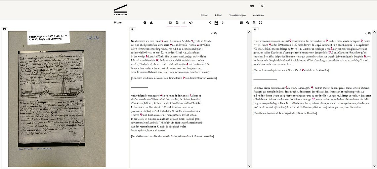
Task: Zoom out of the document view
Action: click(248, 23)
